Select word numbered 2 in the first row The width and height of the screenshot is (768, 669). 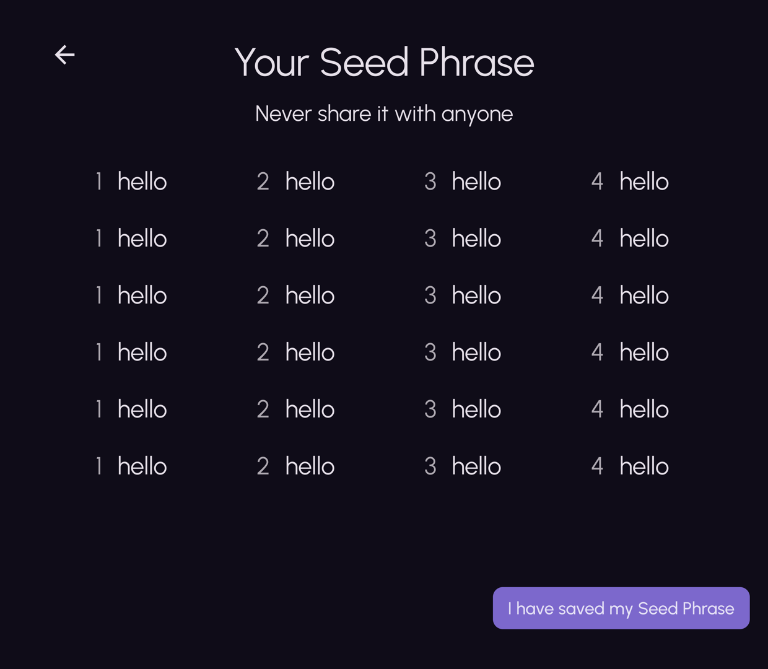pos(296,181)
